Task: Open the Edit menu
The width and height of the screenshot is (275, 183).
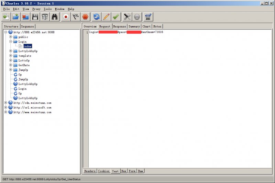Action: [16, 9]
